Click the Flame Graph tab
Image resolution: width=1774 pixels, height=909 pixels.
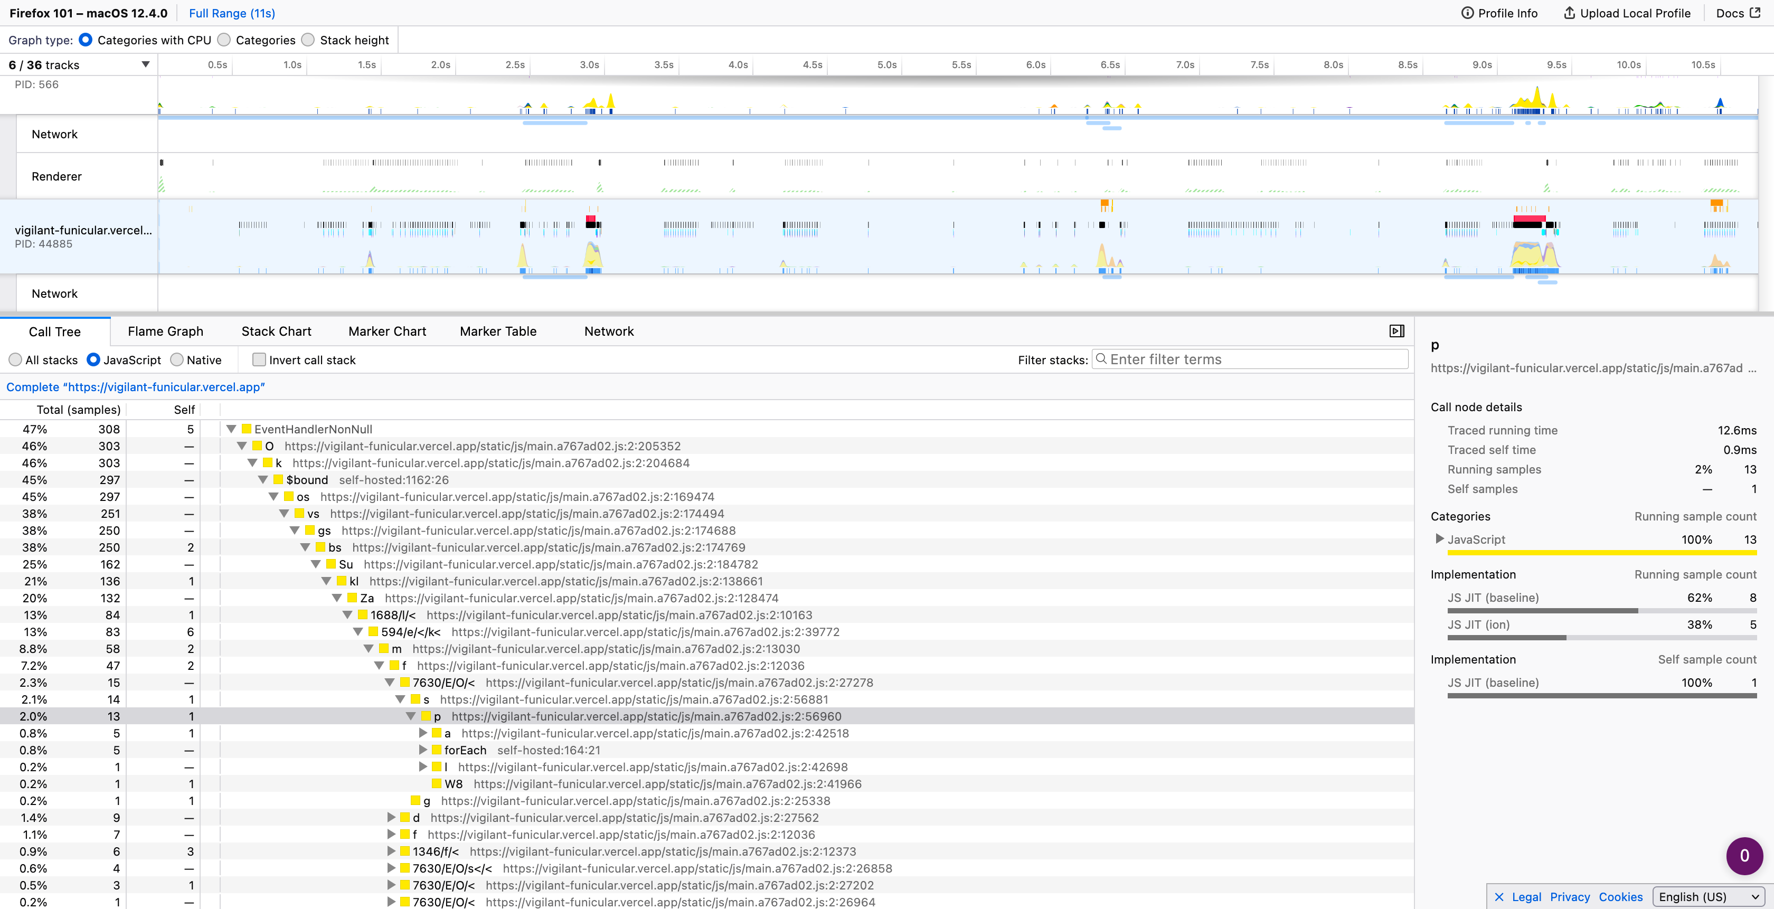tap(165, 332)
